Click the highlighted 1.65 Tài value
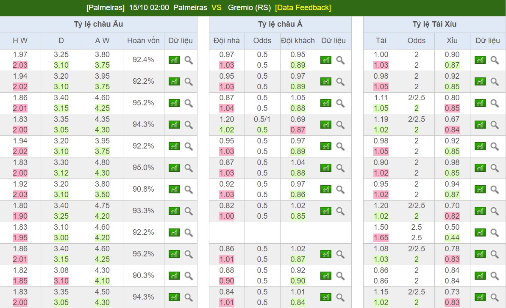506x308 pixels. 381,238
